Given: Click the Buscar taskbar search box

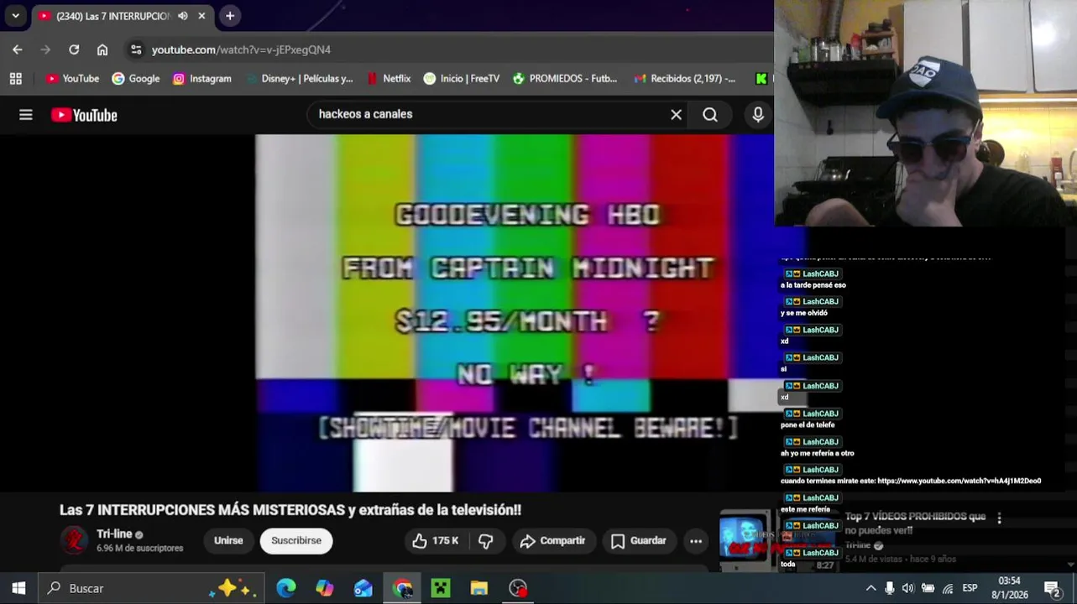Looking at the screenshot, I should point(151,588).
